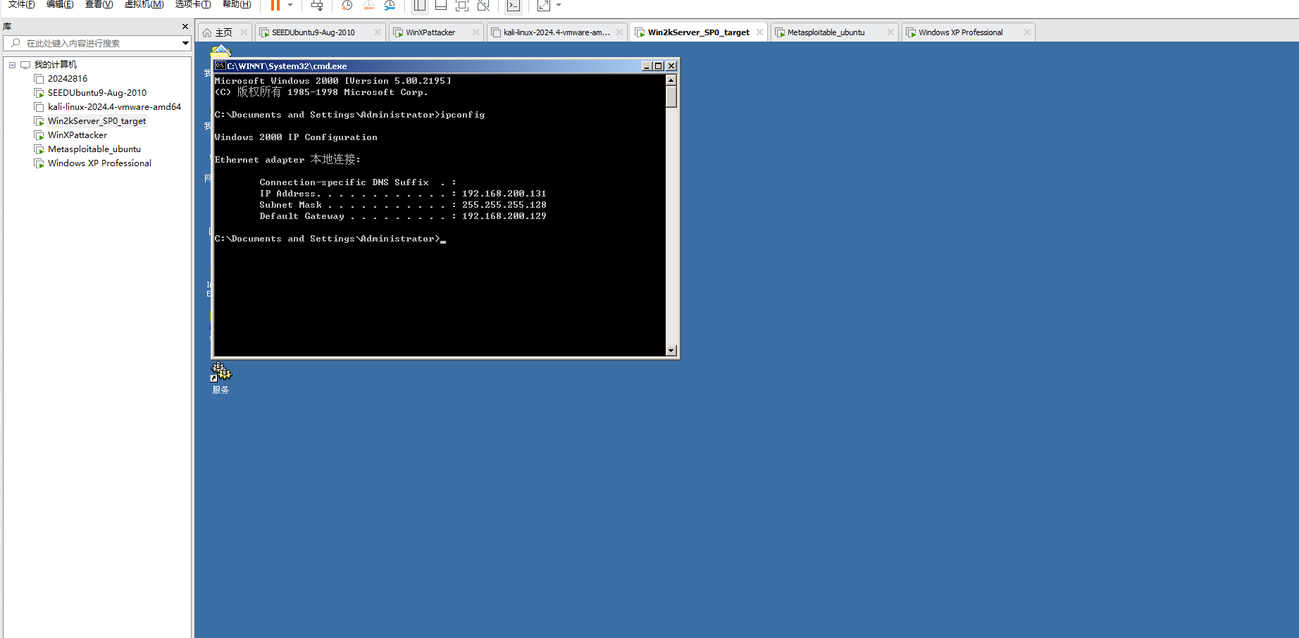
Task: Close the Win2kServer_SP0_target tab
Action: click(759, 32)
